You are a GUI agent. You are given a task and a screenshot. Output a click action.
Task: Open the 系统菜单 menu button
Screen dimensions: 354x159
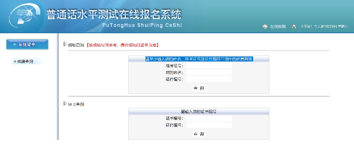click(x=27, y=44)
